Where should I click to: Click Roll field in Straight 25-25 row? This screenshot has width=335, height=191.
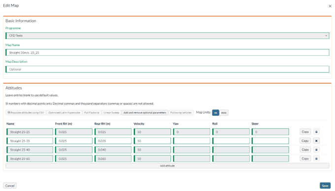click(231, 132)
